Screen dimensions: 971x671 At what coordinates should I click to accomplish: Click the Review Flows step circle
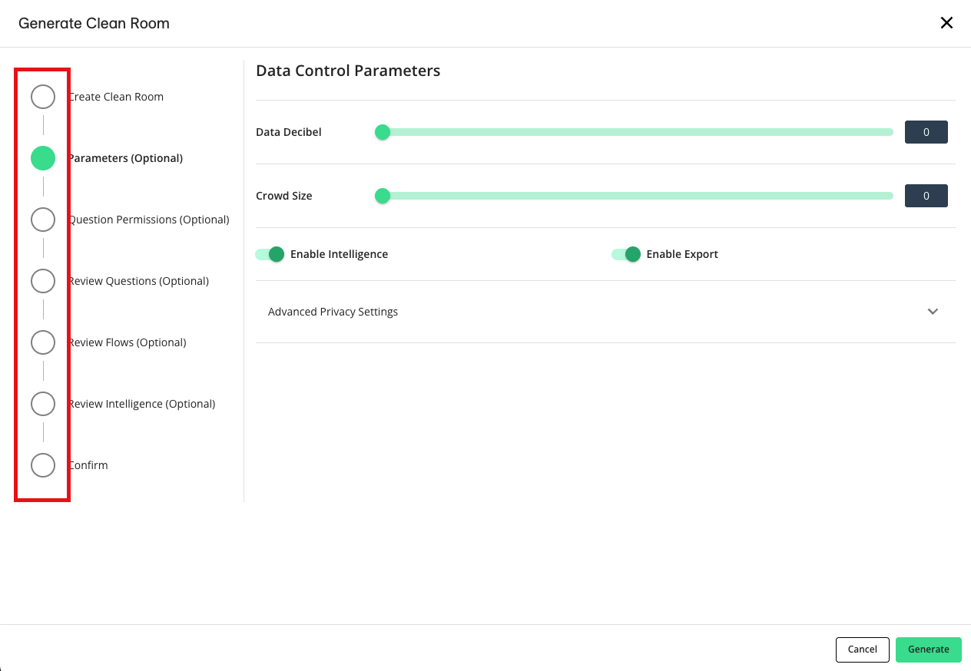(x=43, y=342)
